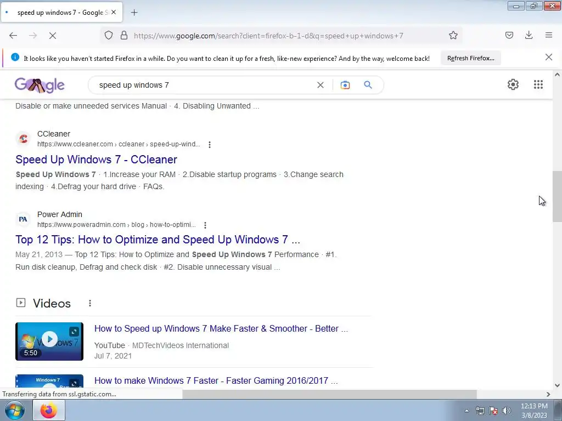Open the tracking protection shield icon
This screenshot has height=421, width=562.
click(x=109, y=35)
